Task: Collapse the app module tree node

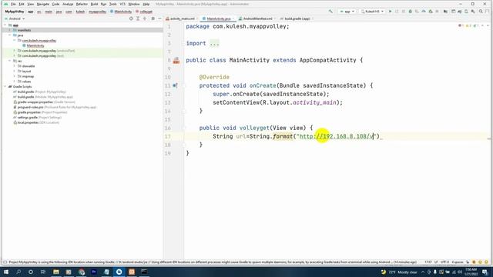Action: pyautogui.click(x=5, y=25)
